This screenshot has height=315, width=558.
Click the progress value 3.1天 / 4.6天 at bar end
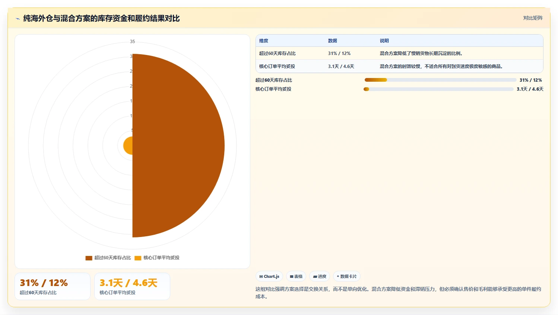[x=530, y=89]
